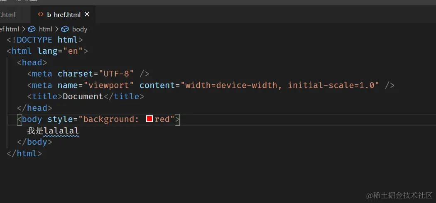Click the opening head tag
Screen dimensions: 436x203
[x=32, y=63]
